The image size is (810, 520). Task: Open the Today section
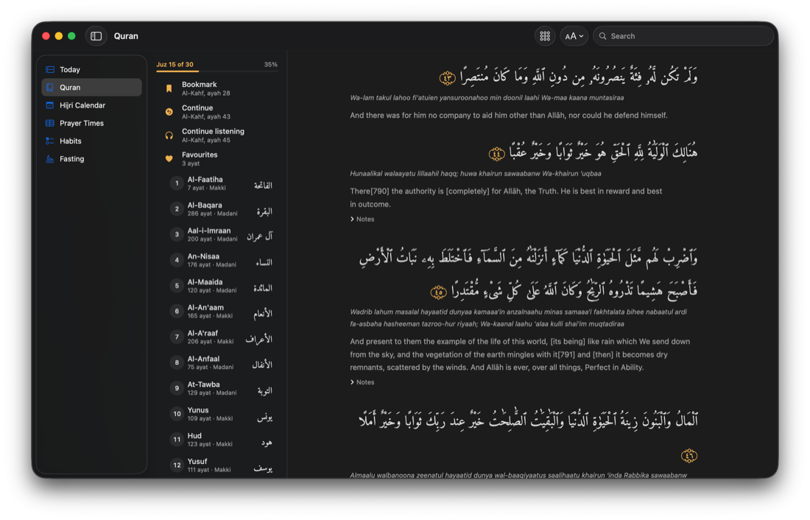click(x=91, y=69)
